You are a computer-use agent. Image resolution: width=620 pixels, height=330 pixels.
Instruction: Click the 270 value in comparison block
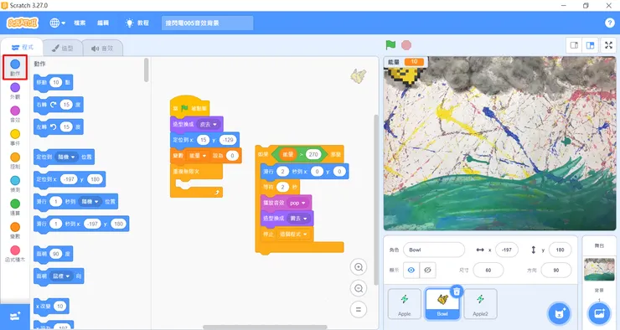(x=313, y=154)
